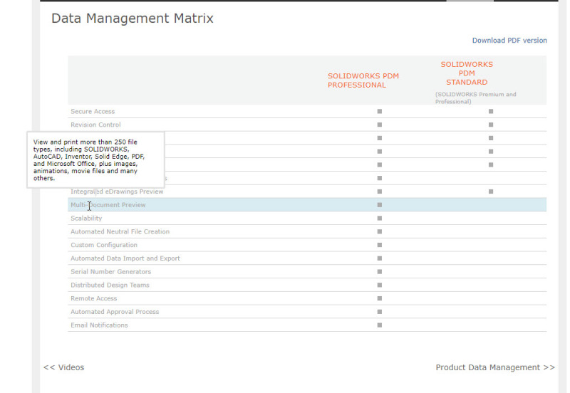
Task: Click Professional marker in Integrated eDrawings Preview row
Action: pos(380,192)
